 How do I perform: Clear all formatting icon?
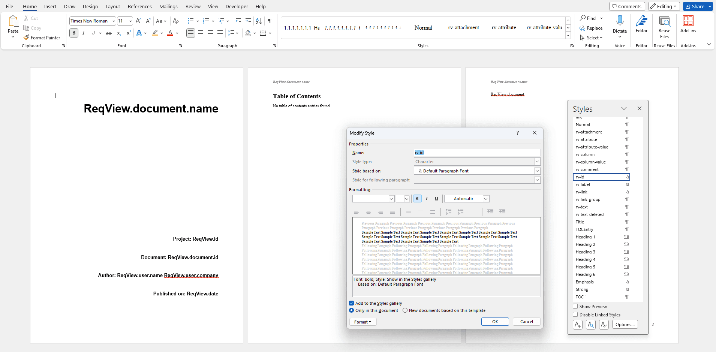click(176, 21)
